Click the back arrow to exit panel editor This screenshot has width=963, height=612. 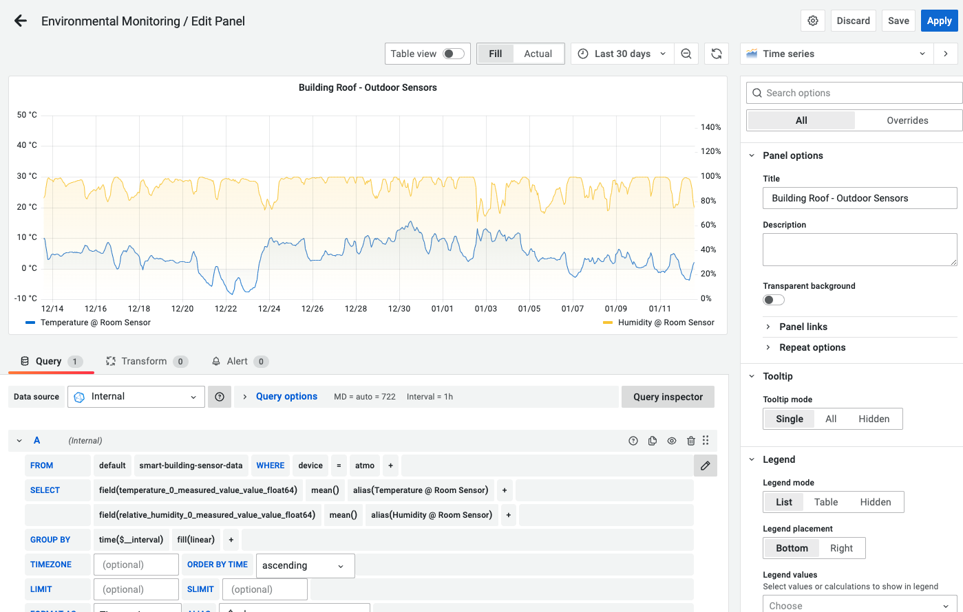21,21
